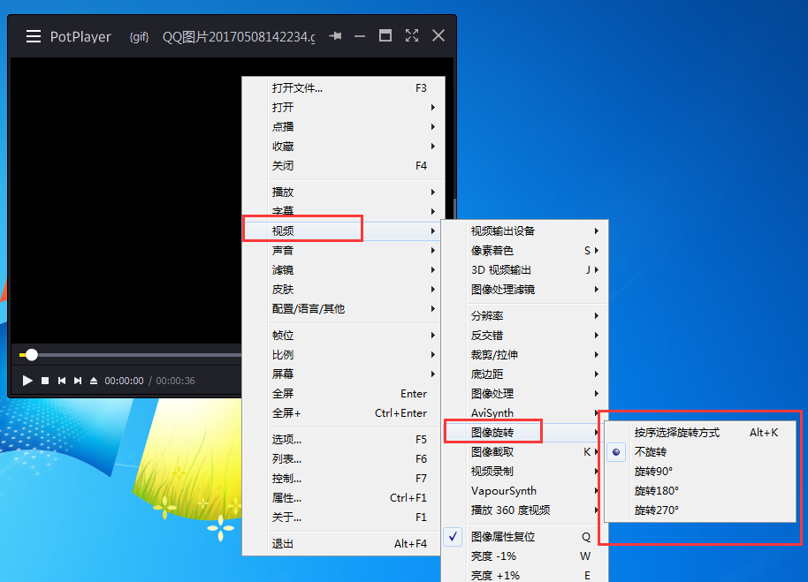Expand the 声音 submenu

(283, 249)
